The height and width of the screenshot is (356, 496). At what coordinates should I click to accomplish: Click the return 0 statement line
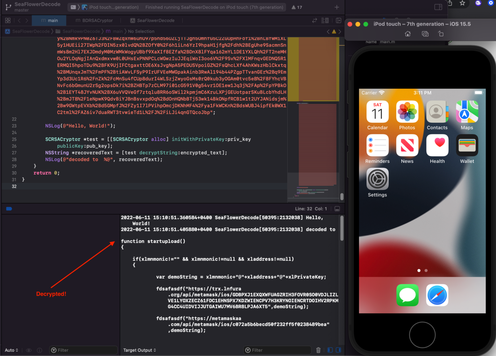(46, 173)
